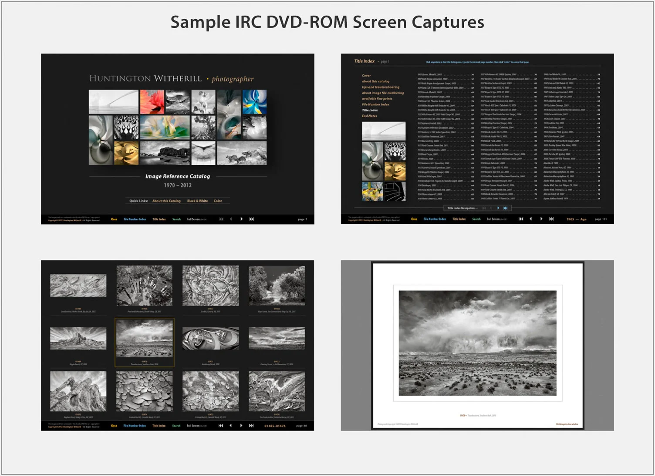Jump to last page on Title Index screen bottom bar
This screenshot has width=655, height=476.
click(551, 219)
